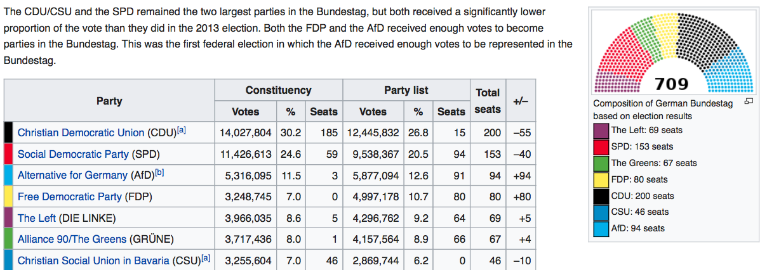Click footnote [b] next to AfD
Screen dimensions: 767x270
[160, 172]
